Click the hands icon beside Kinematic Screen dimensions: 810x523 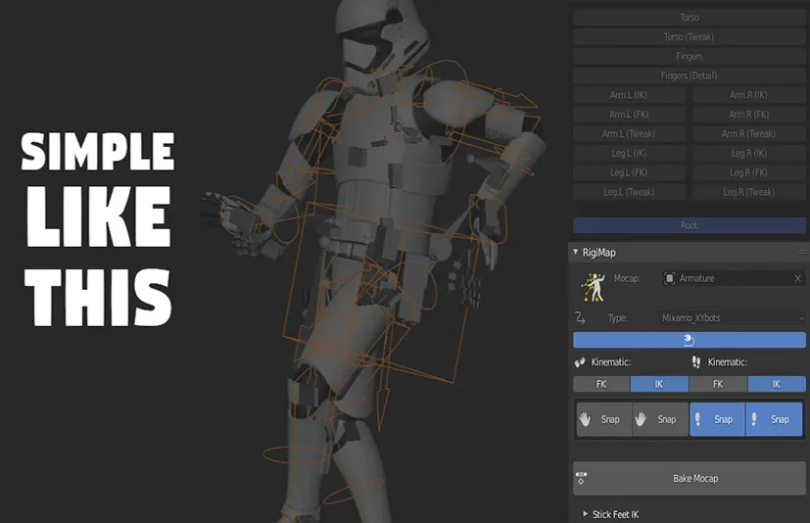(x=580, y=362)
